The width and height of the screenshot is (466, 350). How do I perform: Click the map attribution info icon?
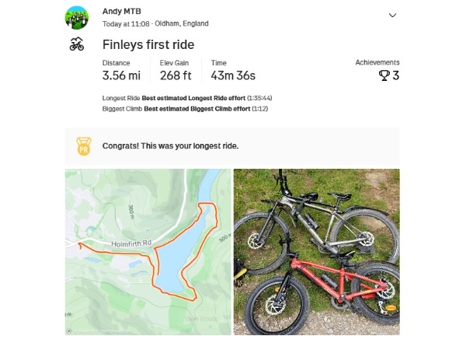pos(68,331)
